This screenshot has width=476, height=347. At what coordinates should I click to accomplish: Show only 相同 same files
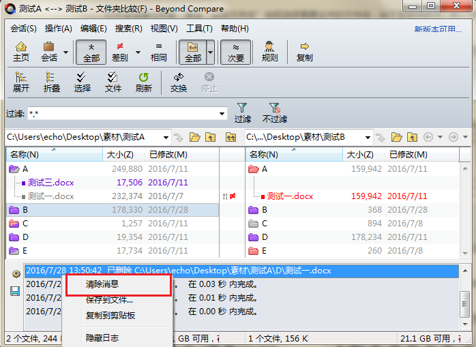158,52
